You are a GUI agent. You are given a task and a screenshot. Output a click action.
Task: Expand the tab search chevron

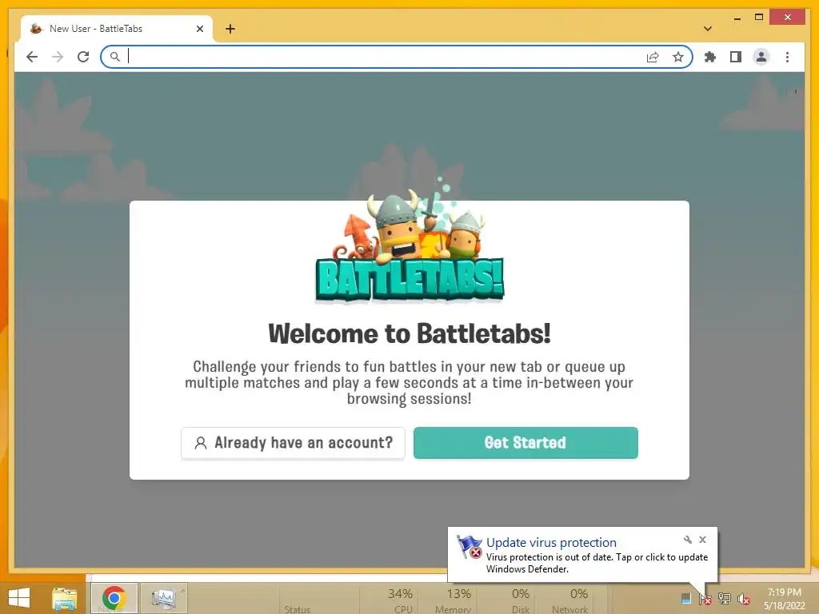click(x=708, y=29)
